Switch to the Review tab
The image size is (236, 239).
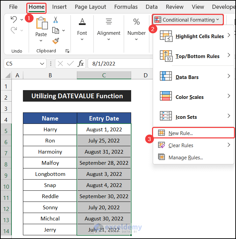click(175, 7)
